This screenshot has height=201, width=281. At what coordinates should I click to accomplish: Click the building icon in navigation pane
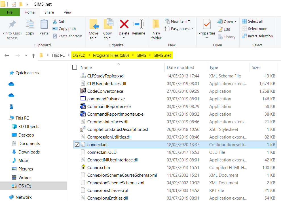[11, 107]
